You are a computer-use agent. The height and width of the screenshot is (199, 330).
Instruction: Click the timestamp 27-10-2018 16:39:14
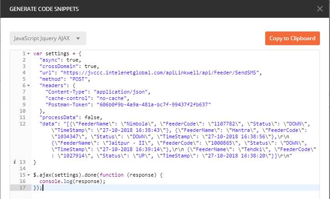[x=131, y=149]
